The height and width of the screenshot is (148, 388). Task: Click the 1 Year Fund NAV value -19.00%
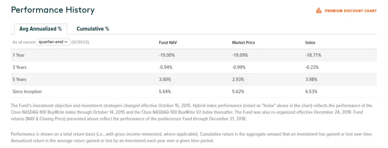coord(167,55)
